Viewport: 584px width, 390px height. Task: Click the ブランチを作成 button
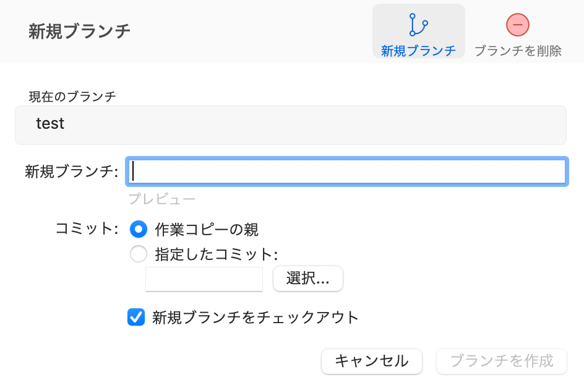[502, 361]
